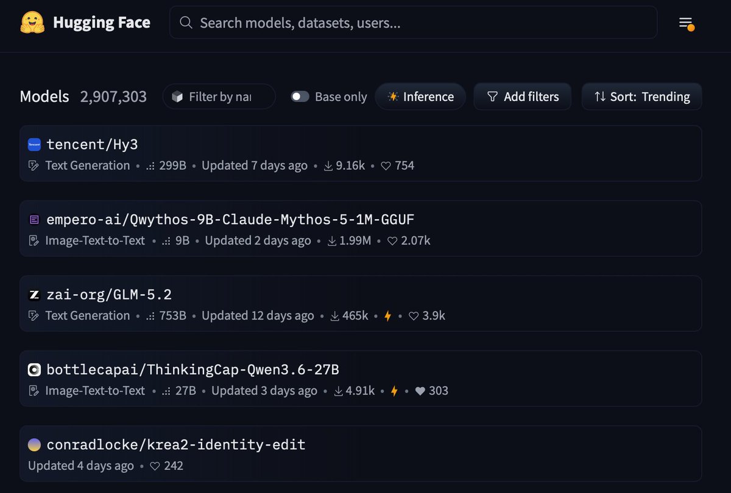Open the Add filters menu

pos(523,97)
